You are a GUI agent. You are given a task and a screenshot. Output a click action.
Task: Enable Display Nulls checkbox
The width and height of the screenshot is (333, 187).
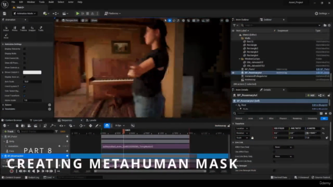coord(24,54)
